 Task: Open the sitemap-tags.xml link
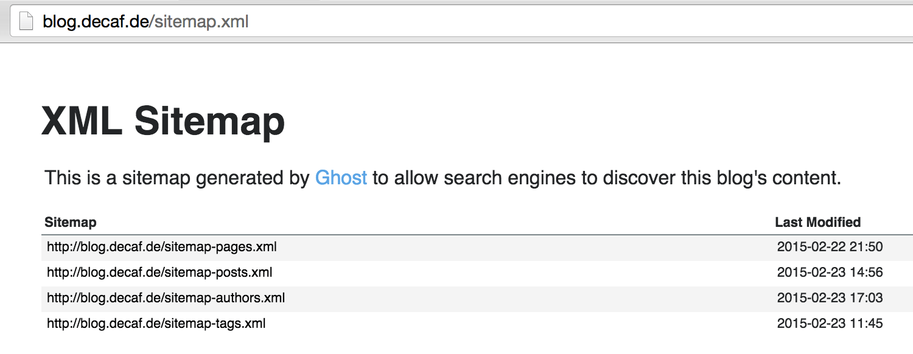click(x=156, y=324)
